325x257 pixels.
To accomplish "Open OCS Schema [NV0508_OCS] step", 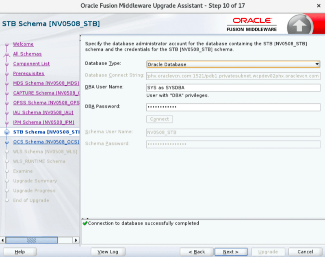I will click(x=46, y=141).
